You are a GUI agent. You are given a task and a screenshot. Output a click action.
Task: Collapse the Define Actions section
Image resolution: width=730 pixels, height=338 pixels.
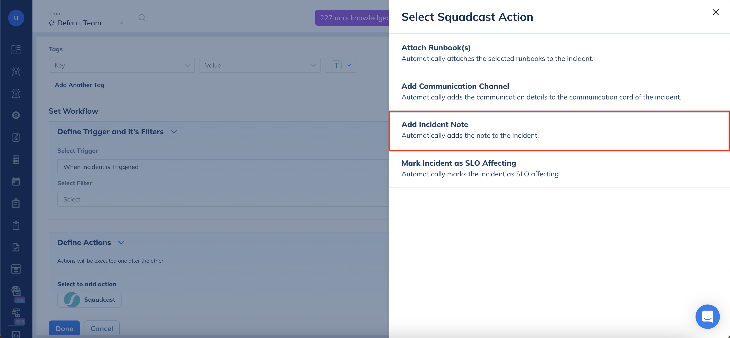click(121, 243)
